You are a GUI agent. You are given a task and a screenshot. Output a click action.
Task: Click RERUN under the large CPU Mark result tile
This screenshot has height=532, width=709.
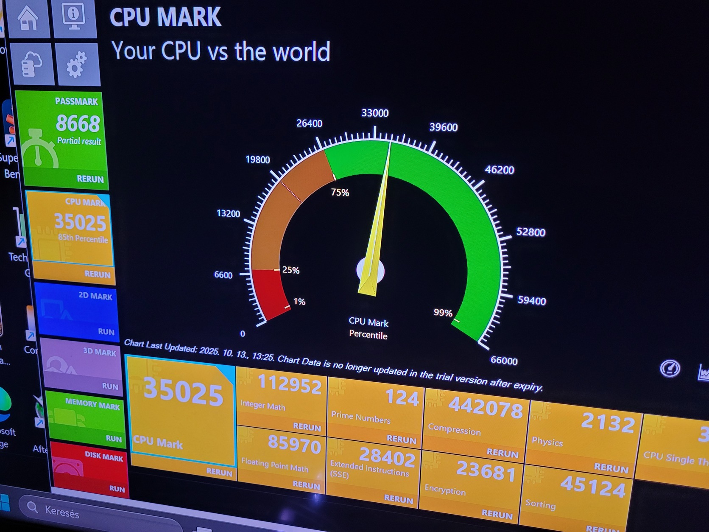tap(219, 472)
